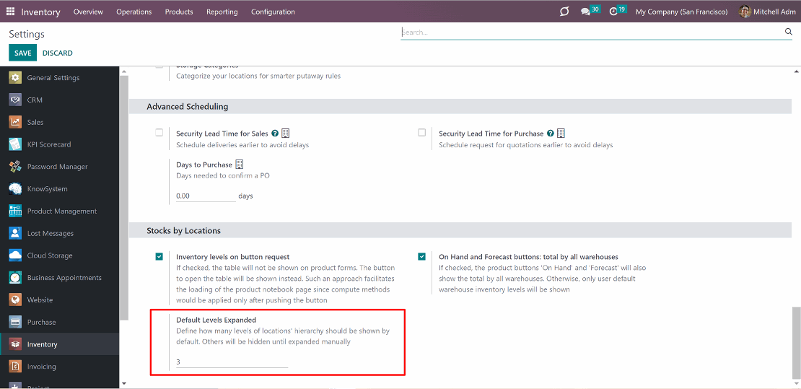Select the Inventory box icon
The image size is (801, 389).
point(15,344)
